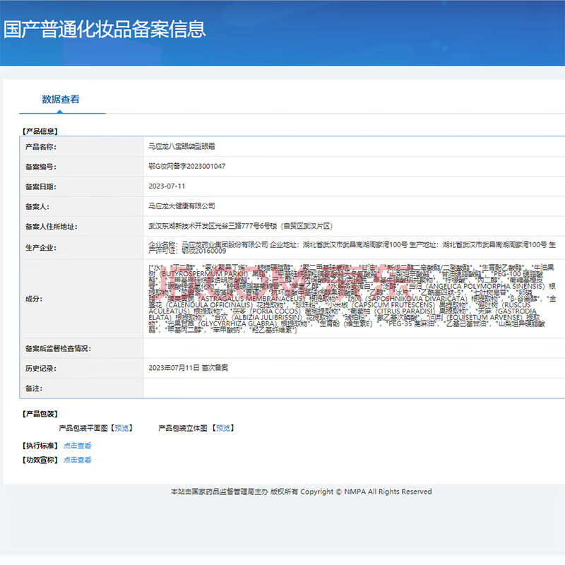Click history entry 2023年07月11日 首次备案
The width and height of the screenshot is (565, 565).
pyautogui.click(x=188, y=368)
